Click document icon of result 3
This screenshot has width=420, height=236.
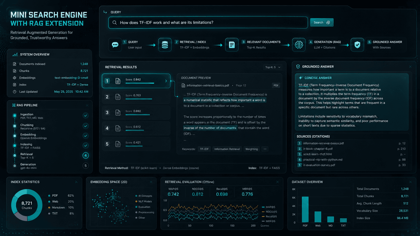118,113
